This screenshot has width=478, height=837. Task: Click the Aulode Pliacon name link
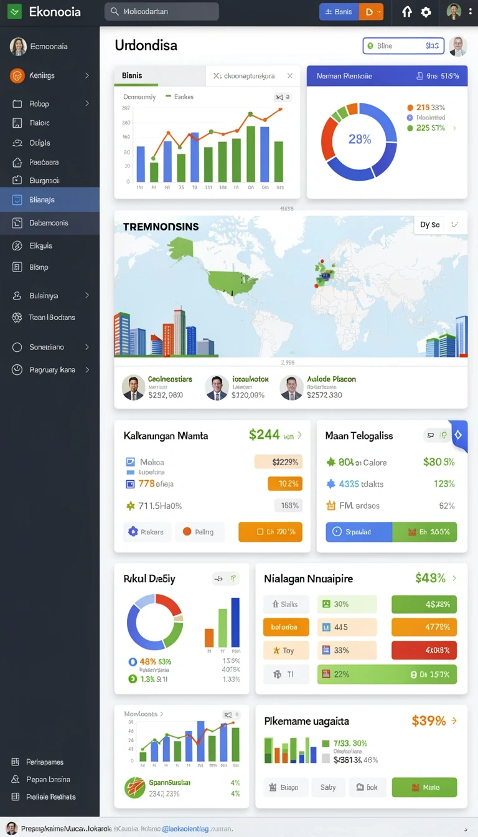[332, 379]
